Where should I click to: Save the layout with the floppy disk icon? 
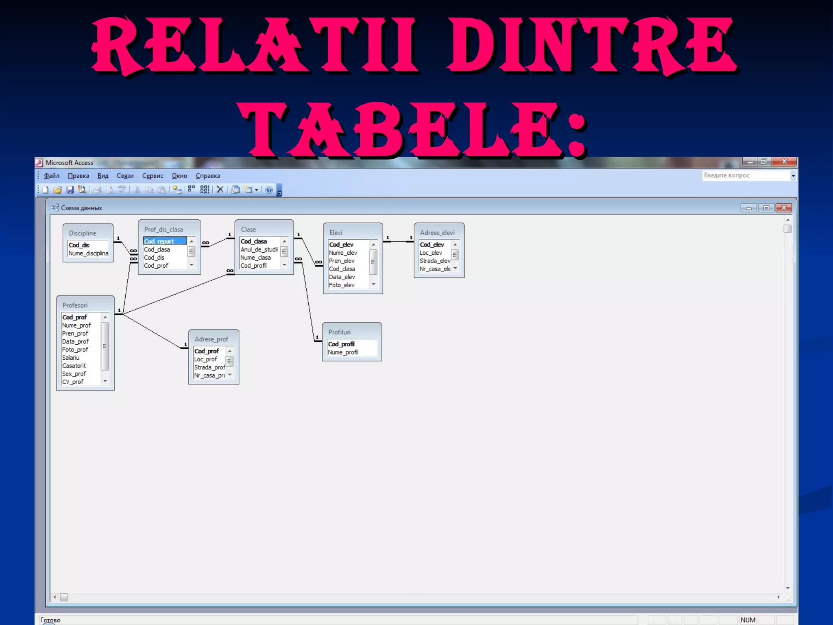click(x=70, y=190)
